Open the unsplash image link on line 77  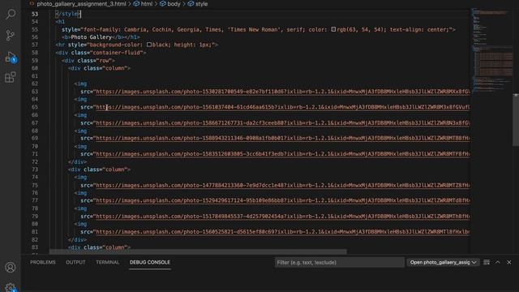point(282,200)
